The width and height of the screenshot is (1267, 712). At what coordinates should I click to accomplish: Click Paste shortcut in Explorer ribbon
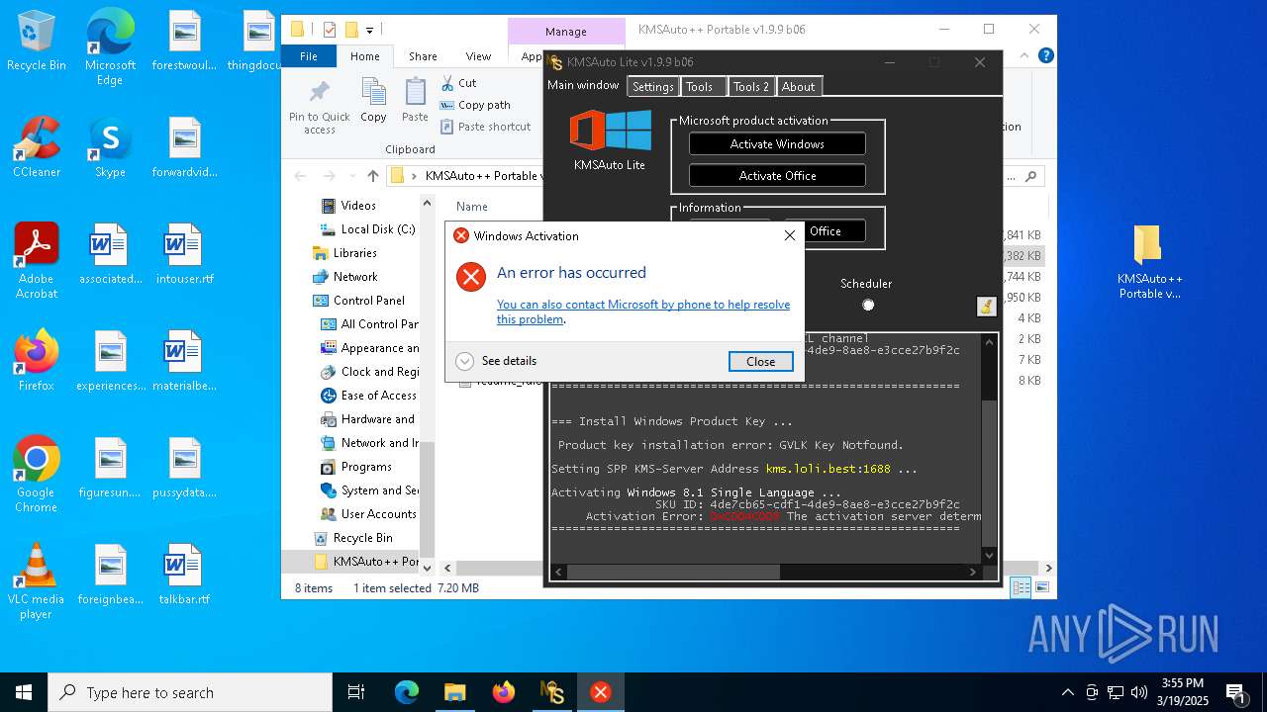click(x=485, y=127)
